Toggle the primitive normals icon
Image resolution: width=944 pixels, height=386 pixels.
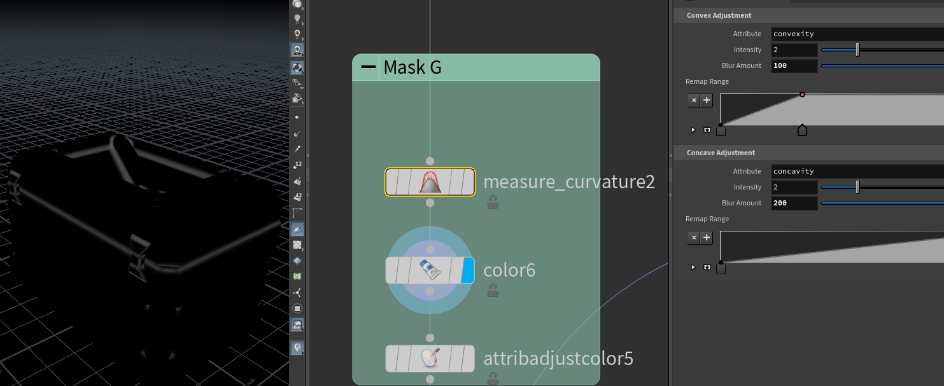pyautogui.click(x=297, y=181)
